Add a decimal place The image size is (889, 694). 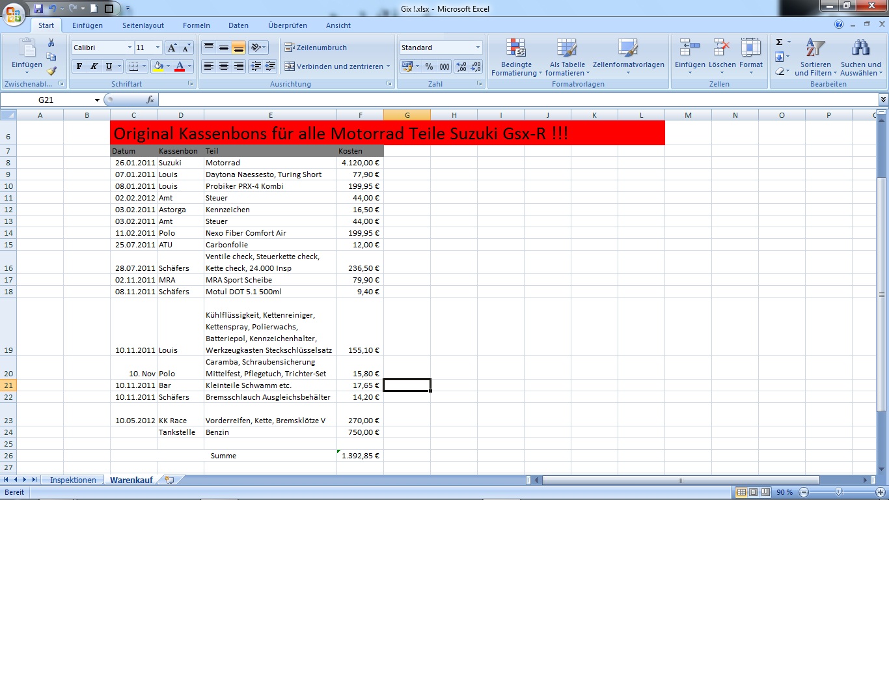[461, 66]
